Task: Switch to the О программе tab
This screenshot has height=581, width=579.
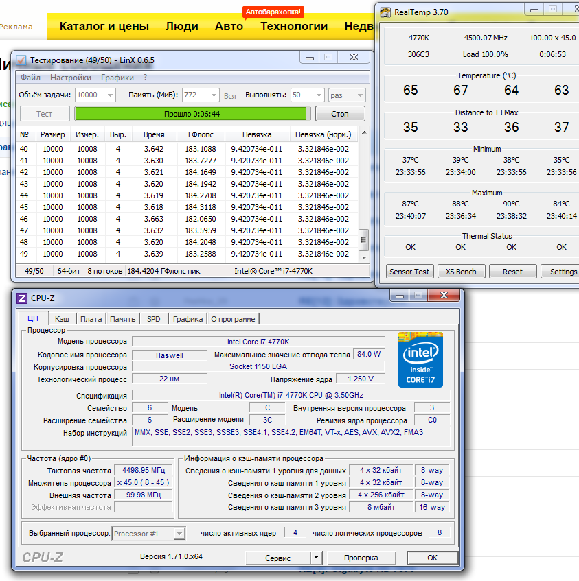Action: [x=233, y=319]
